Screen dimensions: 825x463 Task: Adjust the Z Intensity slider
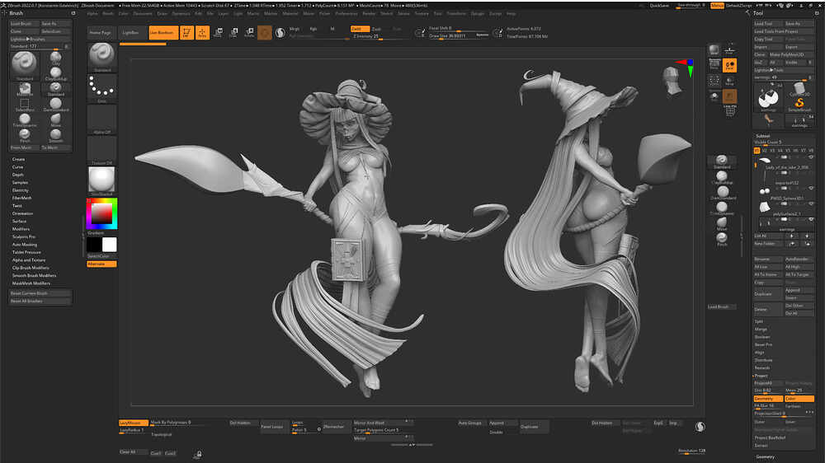tap(379, 36)
